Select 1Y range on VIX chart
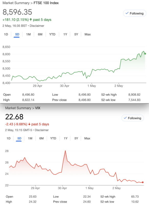This screenshot has height=204, width=149. 66,138
